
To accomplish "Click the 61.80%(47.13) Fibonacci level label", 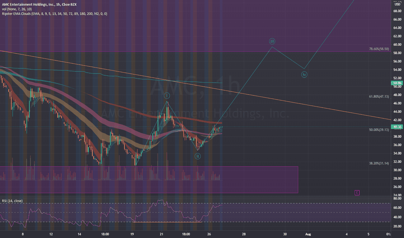I will [379, 96].
